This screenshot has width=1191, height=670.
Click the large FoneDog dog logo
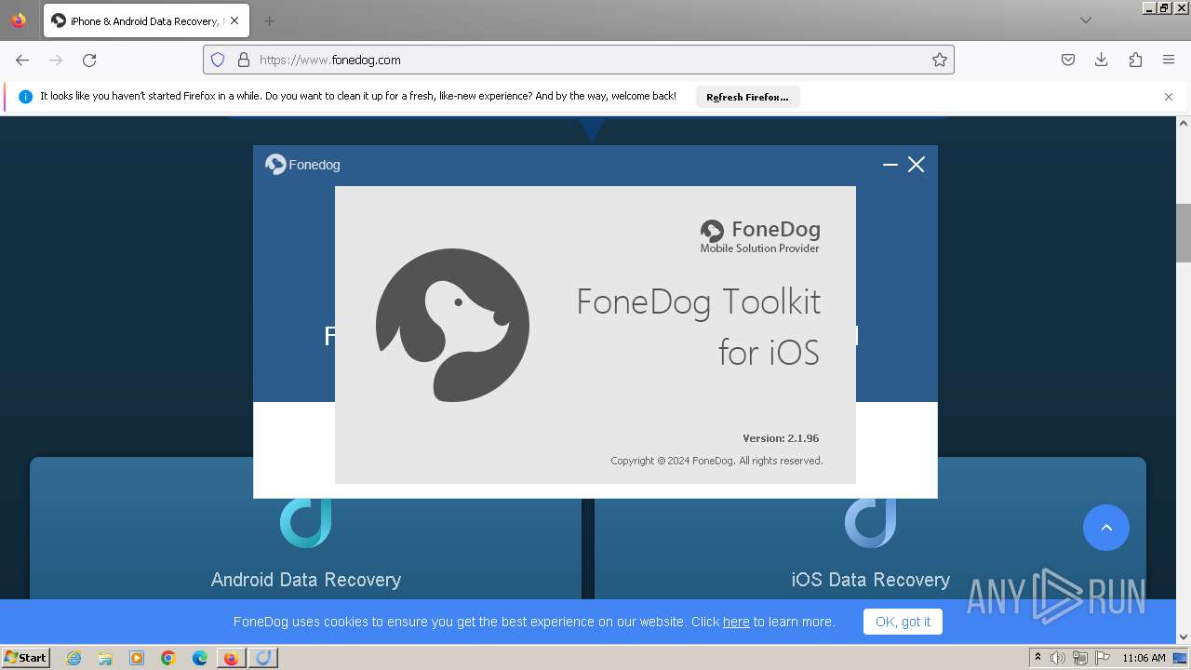click(x=452, y=325)
